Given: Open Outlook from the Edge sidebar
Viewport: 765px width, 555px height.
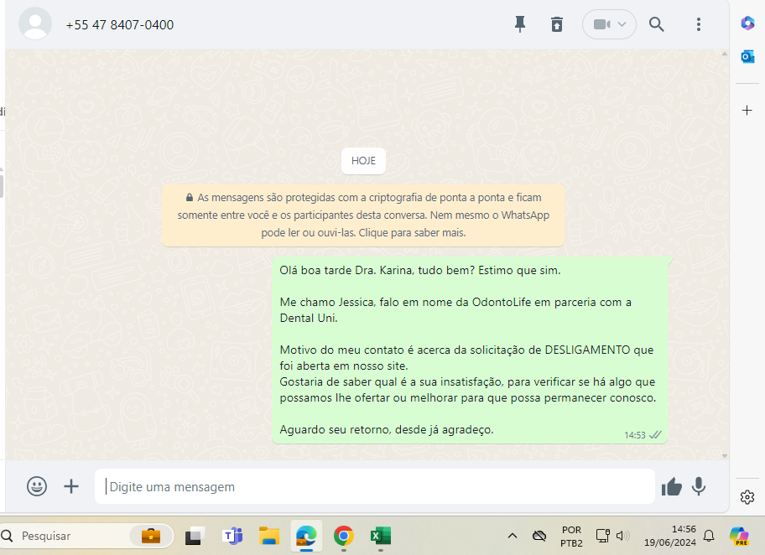Looking at the screenshot, I should point(747,57).
